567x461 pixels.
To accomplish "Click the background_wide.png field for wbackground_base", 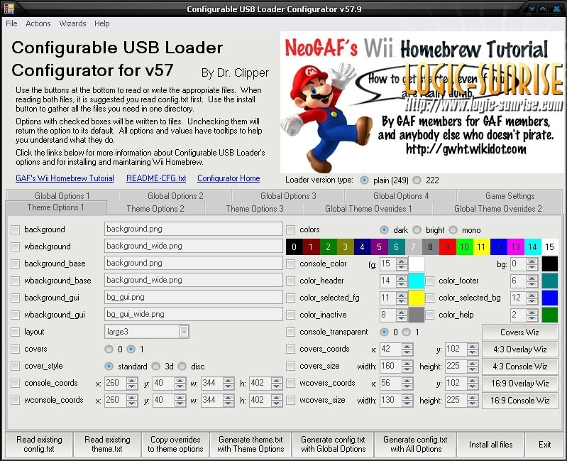I will tap(194, 280).
